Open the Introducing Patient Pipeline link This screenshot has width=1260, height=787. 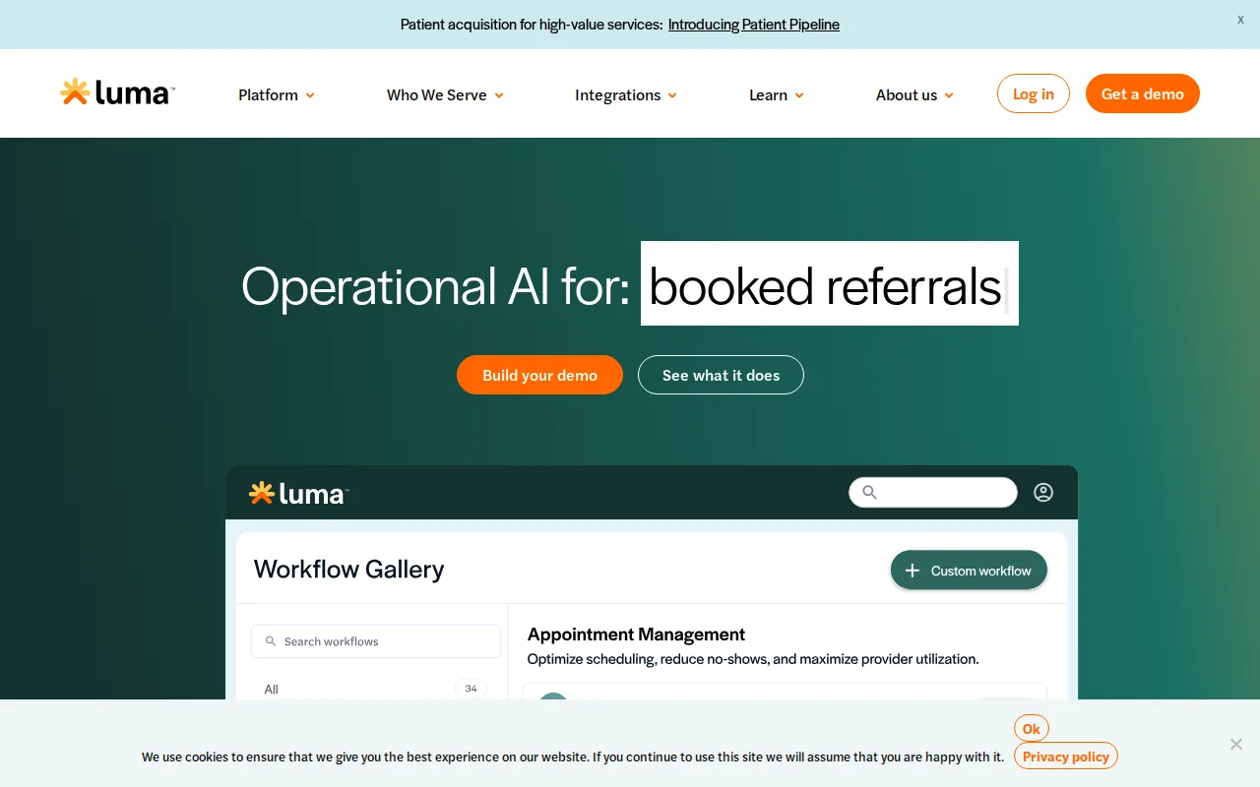(x=754, y=25)
